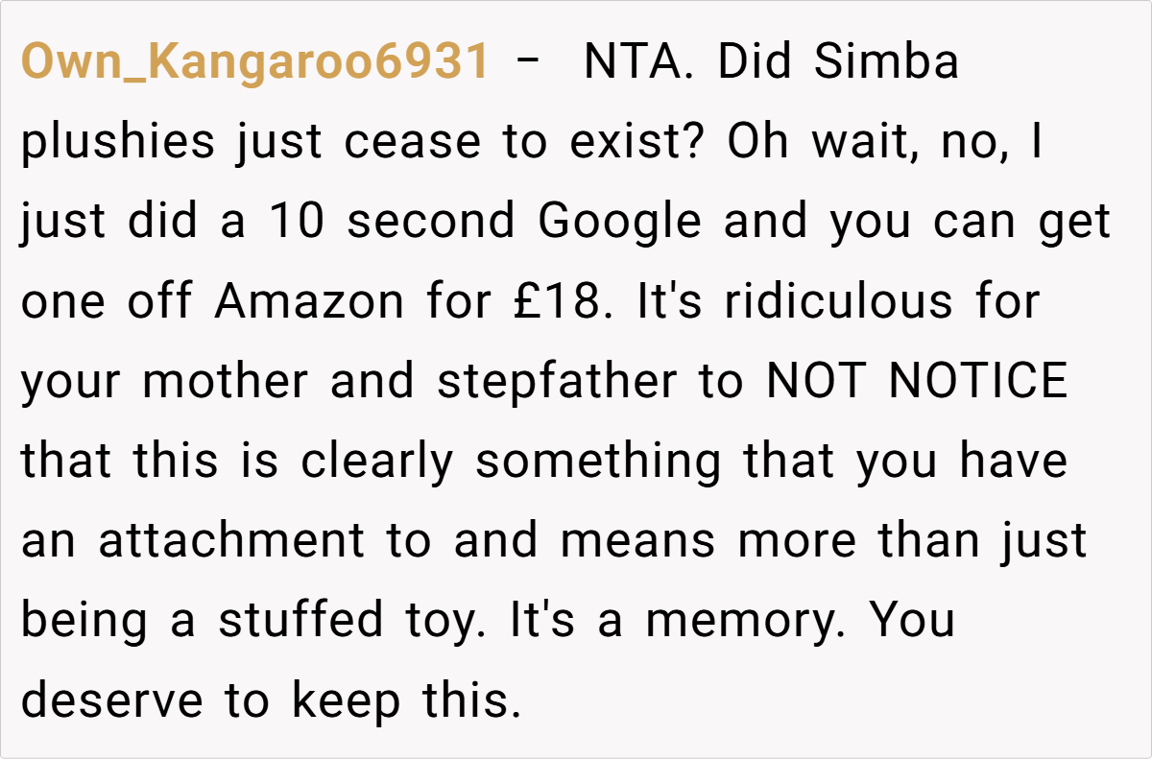Click the word "ridiculous" in the comment
Viewport: 1152px width, 759px height.
click(839, 302)
